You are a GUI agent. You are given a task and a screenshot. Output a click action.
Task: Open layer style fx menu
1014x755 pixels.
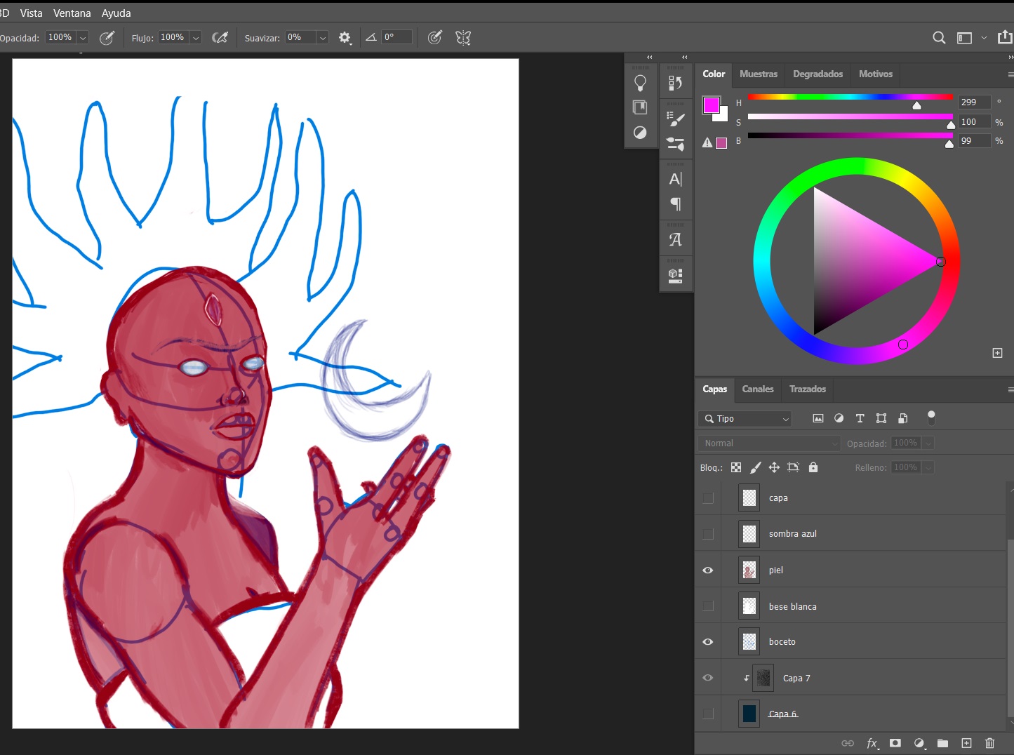click(x=872, y=743)
